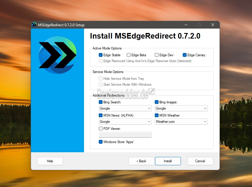Toggle the Bing Images checkbox
This screenshot has width=252, height=187.
(157, 102)
